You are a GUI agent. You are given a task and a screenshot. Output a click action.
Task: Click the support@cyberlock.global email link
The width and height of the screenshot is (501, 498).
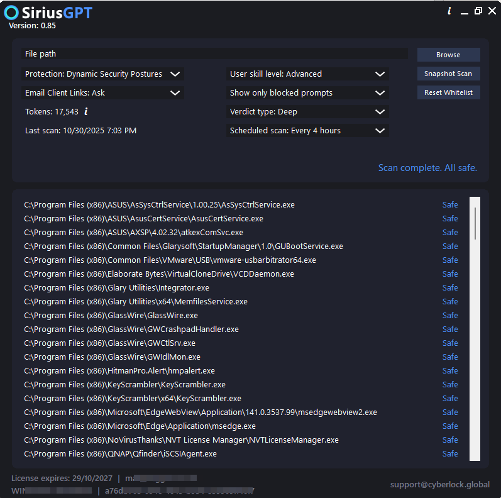click(439, 484)
